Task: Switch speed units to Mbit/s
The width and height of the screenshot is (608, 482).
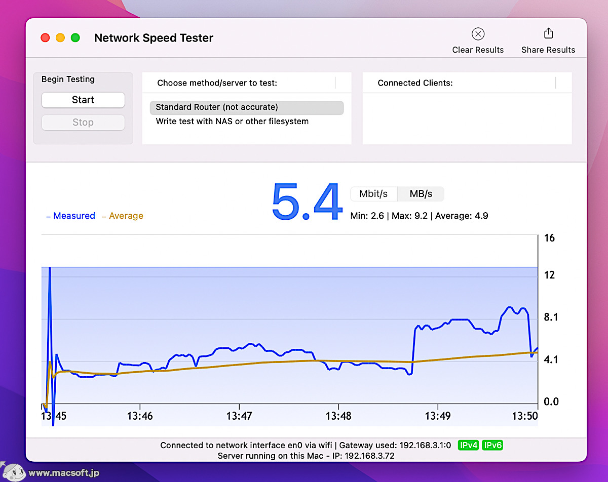Action: click(374, 193)
